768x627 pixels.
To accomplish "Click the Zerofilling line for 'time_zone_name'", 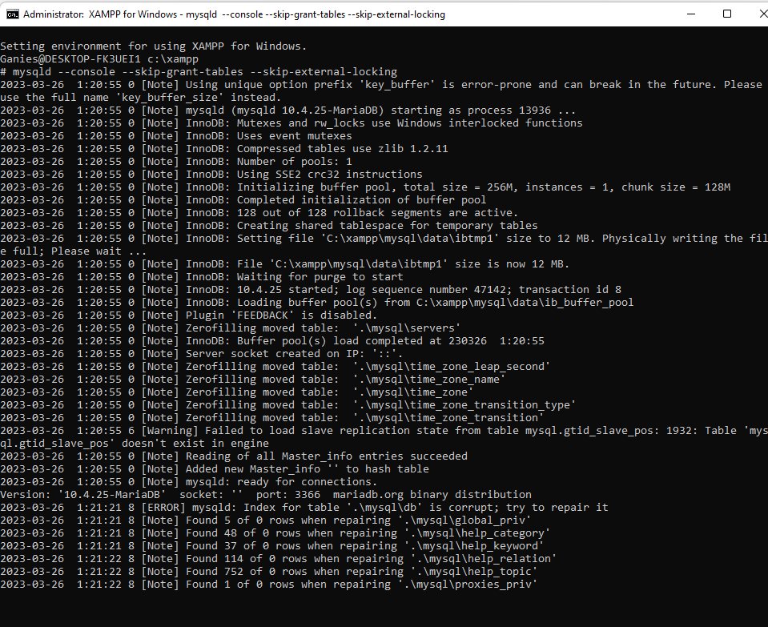I will [x=253, y=379].
